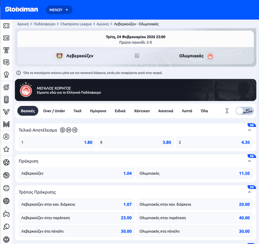Click the table tennis paddle icon
Screen dimensions: 259x244
(x=6, y=227)
